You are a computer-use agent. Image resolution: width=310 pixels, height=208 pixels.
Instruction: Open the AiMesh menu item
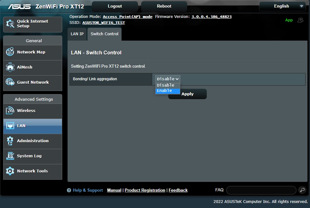(x=33, y=67)
